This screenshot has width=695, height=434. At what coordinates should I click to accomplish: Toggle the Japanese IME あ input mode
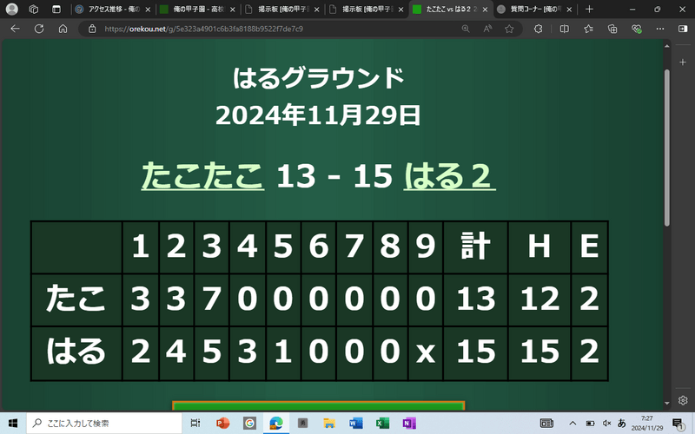click(622, 423)
